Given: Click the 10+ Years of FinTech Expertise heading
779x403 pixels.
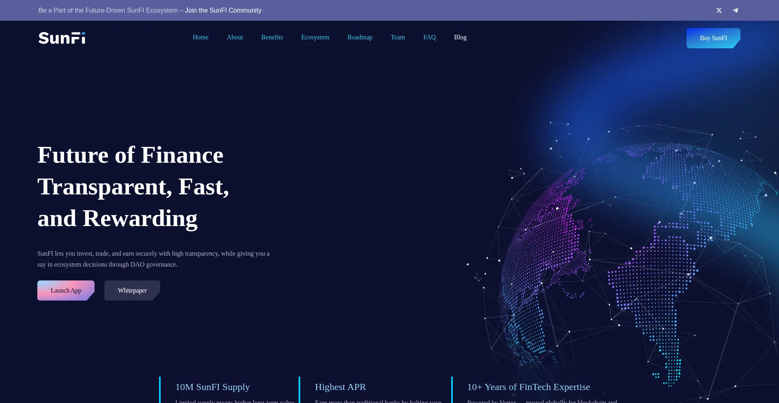Looking at the screenshot, I should tap(528, 387).
